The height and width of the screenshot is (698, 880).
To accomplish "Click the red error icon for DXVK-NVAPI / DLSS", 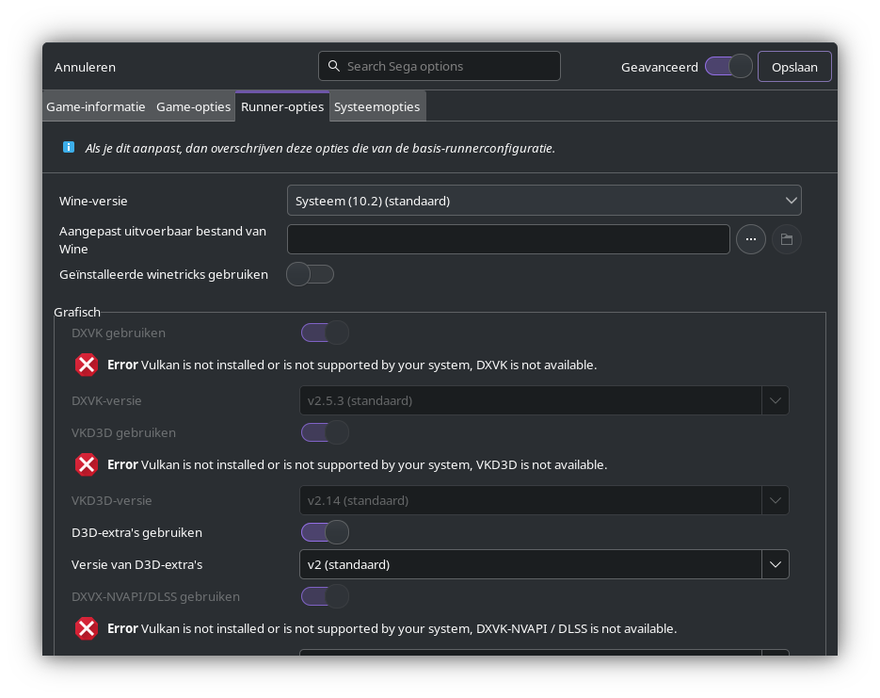I will pyautogui.click(x=87, y=629).
